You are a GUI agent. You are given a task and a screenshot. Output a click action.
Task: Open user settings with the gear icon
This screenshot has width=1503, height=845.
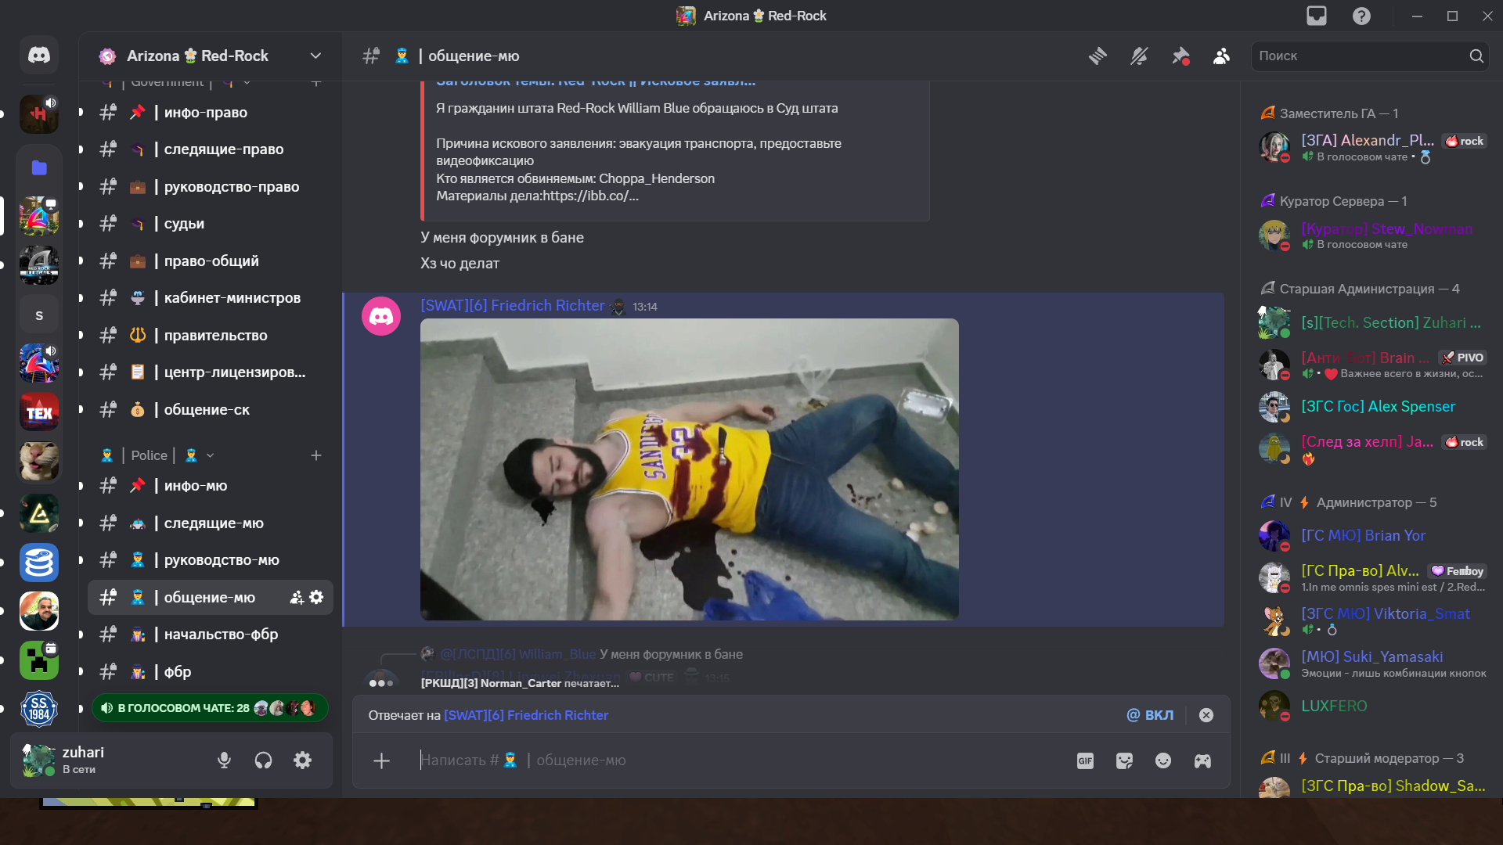pos(303,760)
